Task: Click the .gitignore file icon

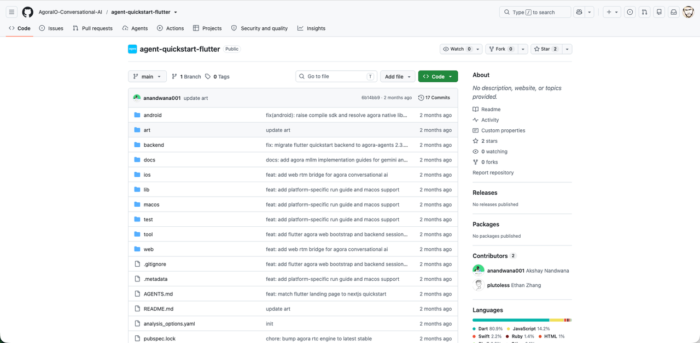Action: pyautogui.click(x=137, y=264)
